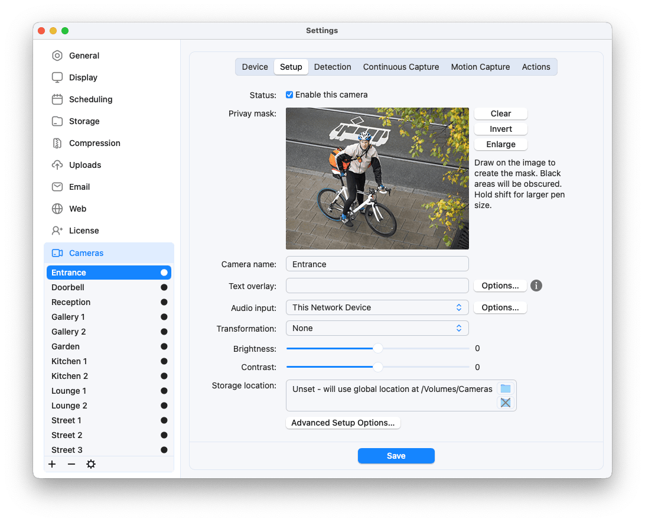
Task: Remove selected camera with minus icon
Action: pos(71,464)
